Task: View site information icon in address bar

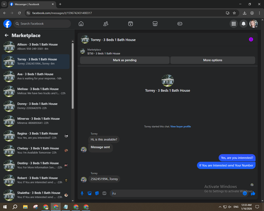Action: coord(28,13)
